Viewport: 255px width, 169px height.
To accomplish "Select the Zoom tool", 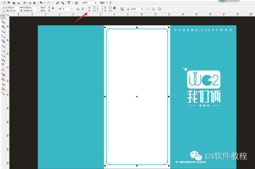I will tap(3, 31).
